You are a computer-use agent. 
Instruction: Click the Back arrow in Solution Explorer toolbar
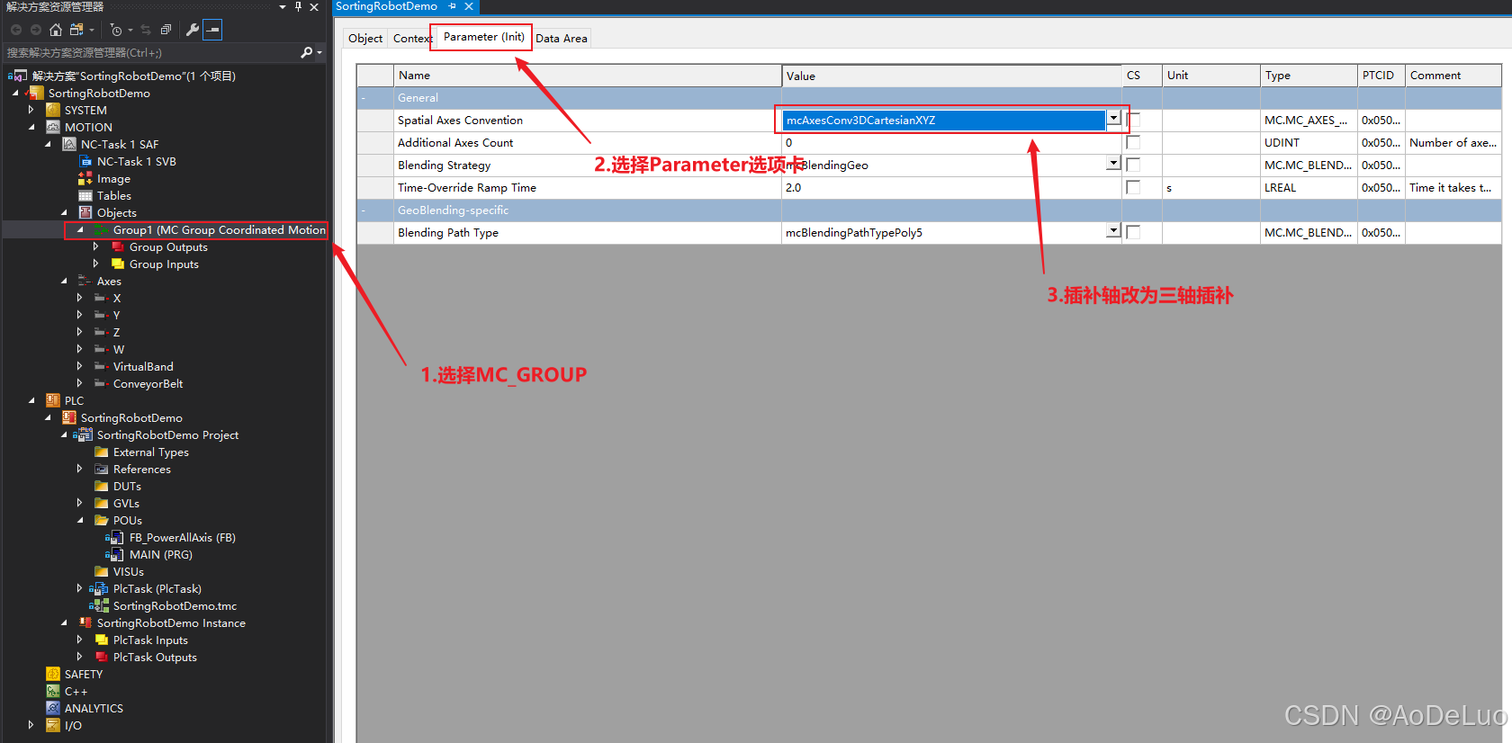16,30
